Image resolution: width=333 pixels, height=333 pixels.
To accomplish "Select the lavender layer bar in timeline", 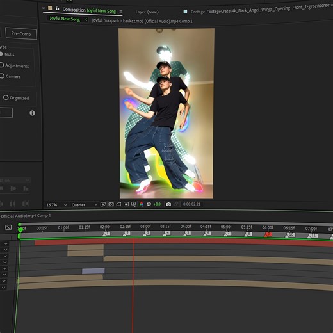I will (93, 271).
